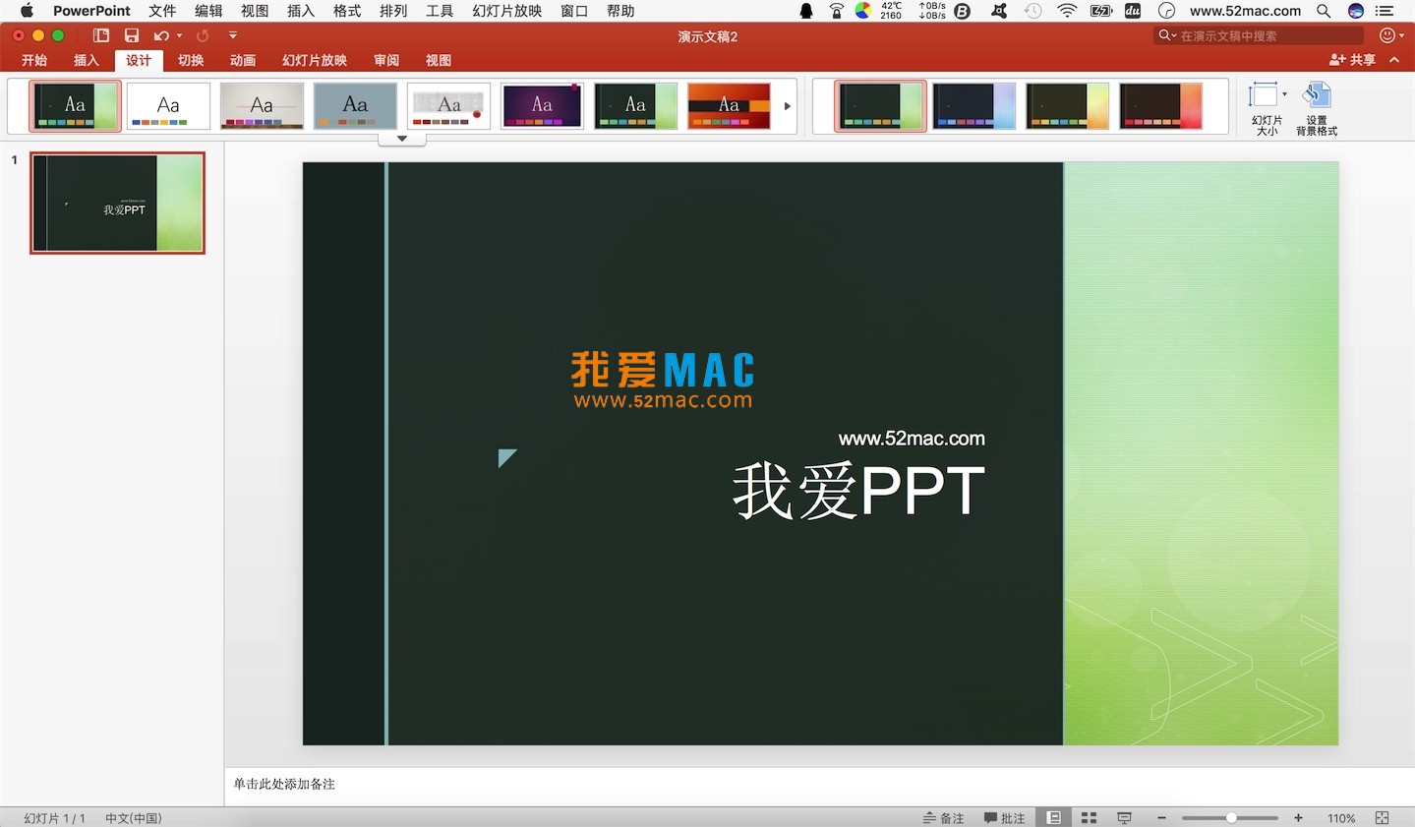The width and height of the screenshot is (1415, 827).
Task: Select the orange-red theme thumbnail
Action: pyautogui.click(x=729, y=106)
